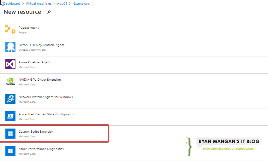Screen dimensions: 268x161
Task: Click the NVIDIA GPU Driver Extension logo
Action: point(10,82)
